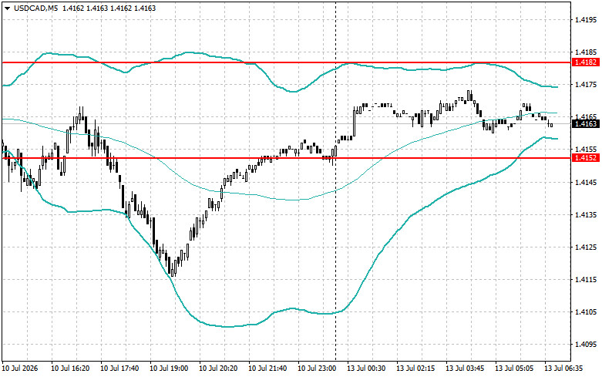
Task: Click the black 1.4163 current price tag
Action: (586, 123)
